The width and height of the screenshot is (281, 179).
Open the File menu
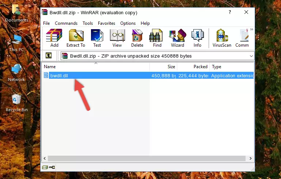(46, 23)
